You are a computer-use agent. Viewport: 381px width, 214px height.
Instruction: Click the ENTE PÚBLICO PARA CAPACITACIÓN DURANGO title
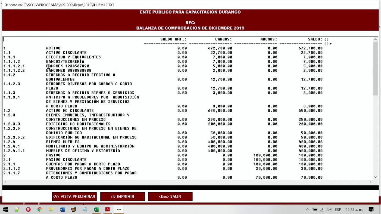tap(190, 12)
